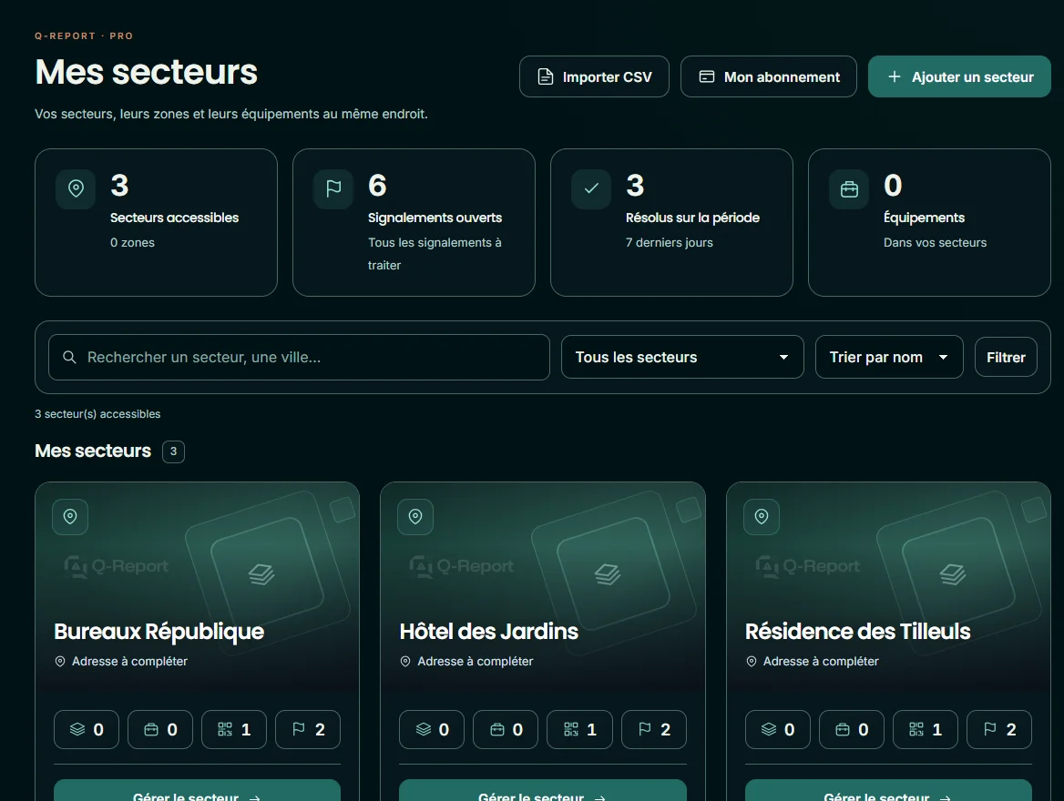The width and height of the screenshot is (1064, 801).
Task: Click the 3 secteur(s) accessibles text
Action: (x=97, y=414)
